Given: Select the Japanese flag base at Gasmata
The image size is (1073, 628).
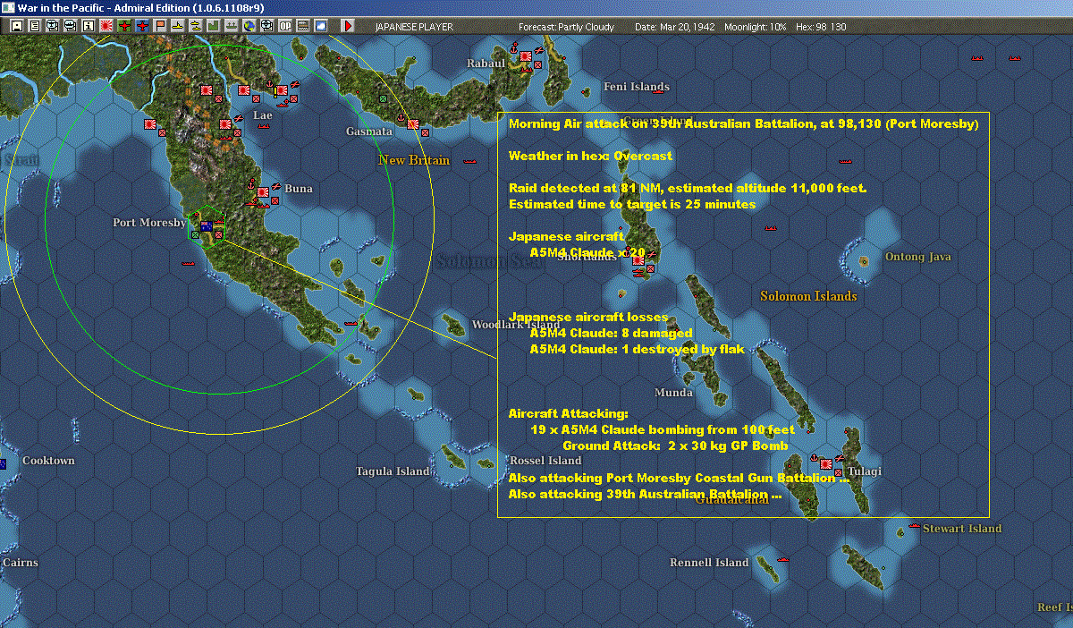Looking at the screenshot, I should pos(413,123).
